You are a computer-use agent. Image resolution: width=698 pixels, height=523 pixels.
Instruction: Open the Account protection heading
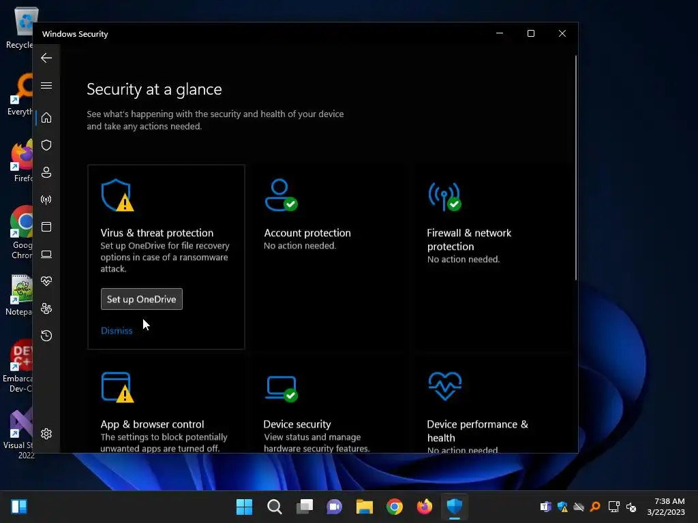tap(307, 233)
